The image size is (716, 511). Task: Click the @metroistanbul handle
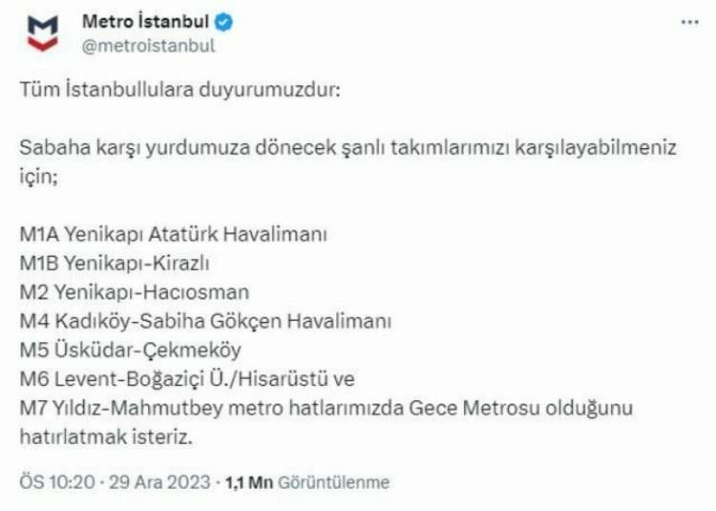click(x=148, y=45)
